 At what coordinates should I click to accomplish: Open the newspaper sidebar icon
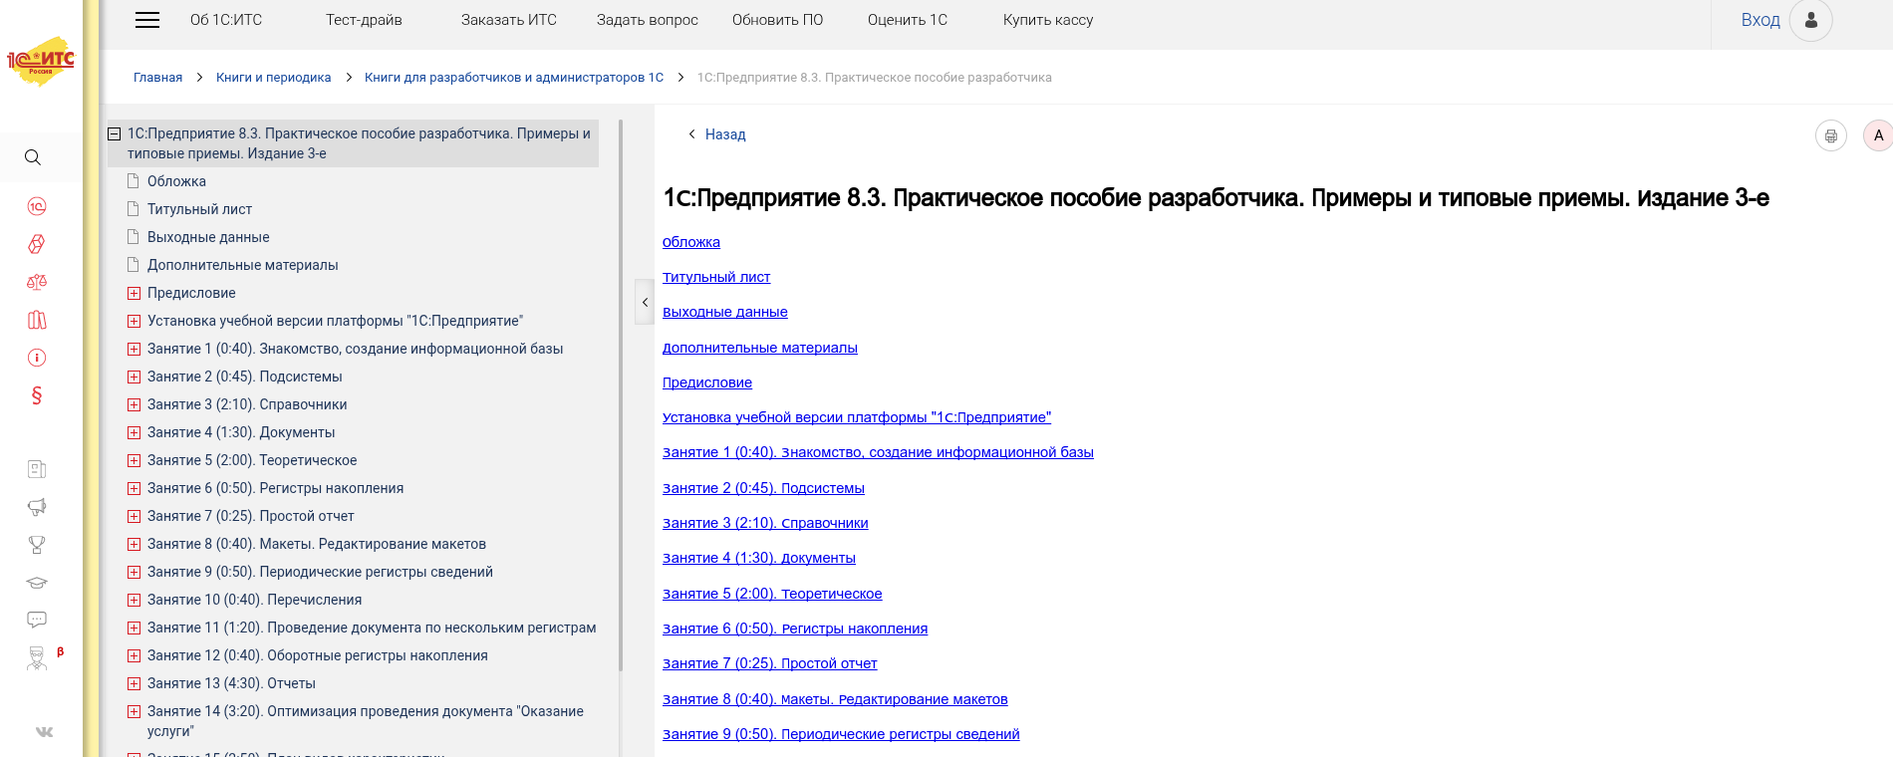[x=37, y=469]
